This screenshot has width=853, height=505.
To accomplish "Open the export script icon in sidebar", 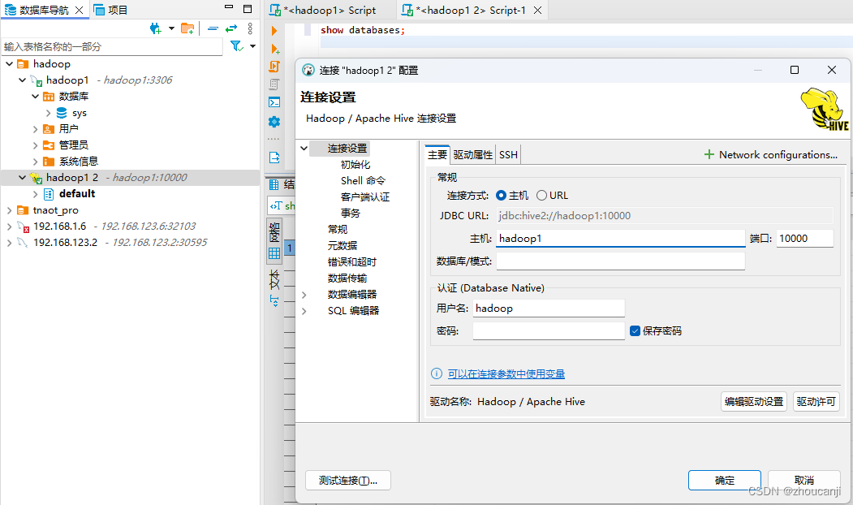I will (274, 159).
